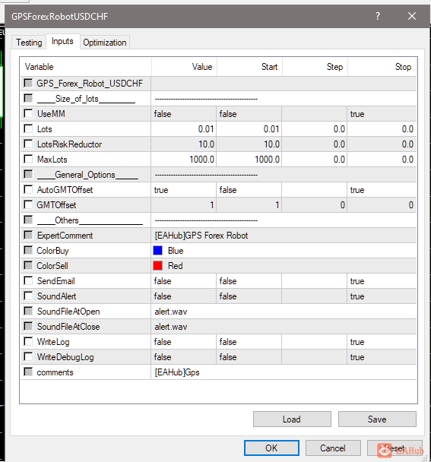Switch to the Testing tab
The image size is (431, 462).
pyautogui.click(x=29, y=43)
